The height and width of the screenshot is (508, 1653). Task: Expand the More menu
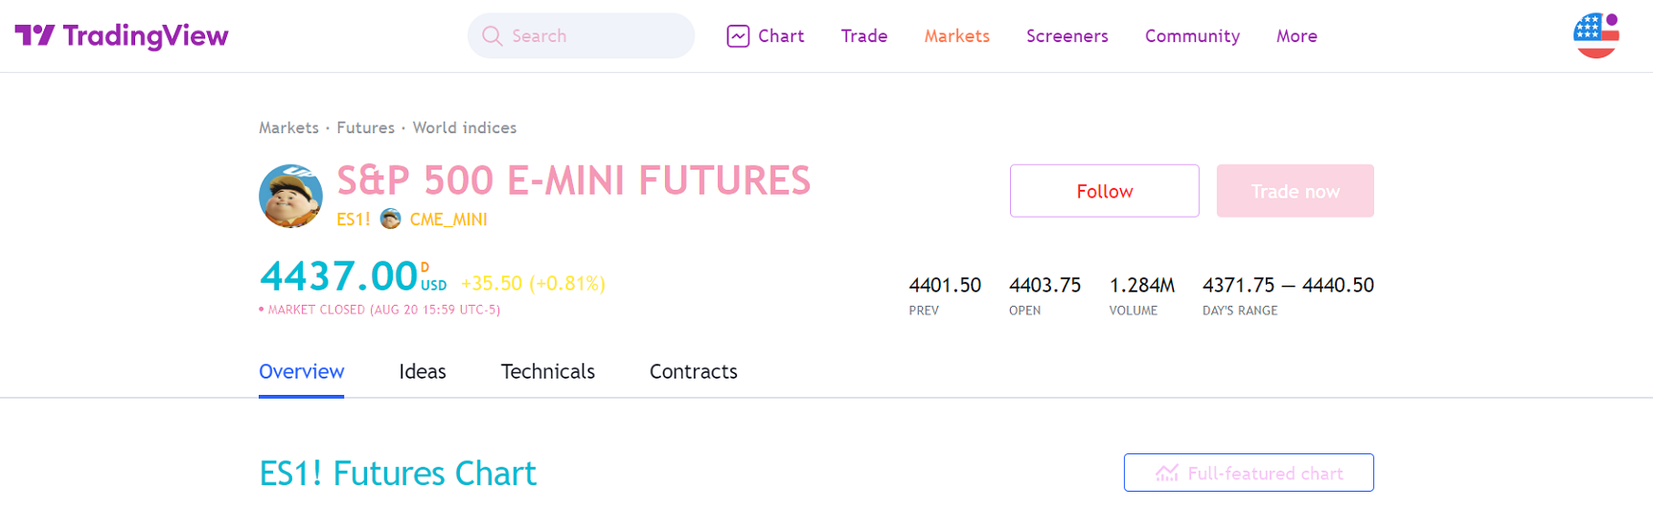click(x=1297, y=36)
